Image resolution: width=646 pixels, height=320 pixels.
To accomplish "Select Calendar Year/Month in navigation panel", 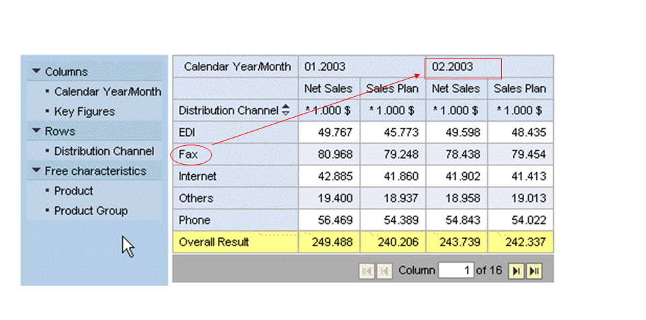I will click(108, 92).
